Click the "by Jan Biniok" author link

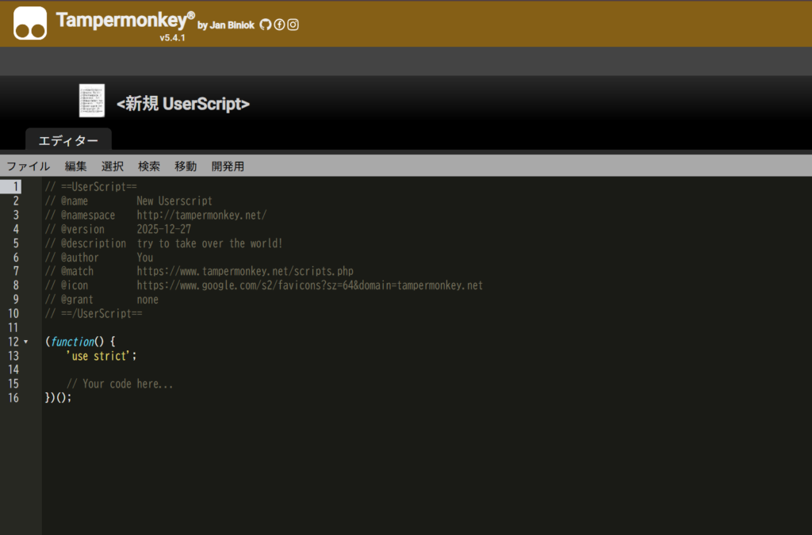click(226, 25)
